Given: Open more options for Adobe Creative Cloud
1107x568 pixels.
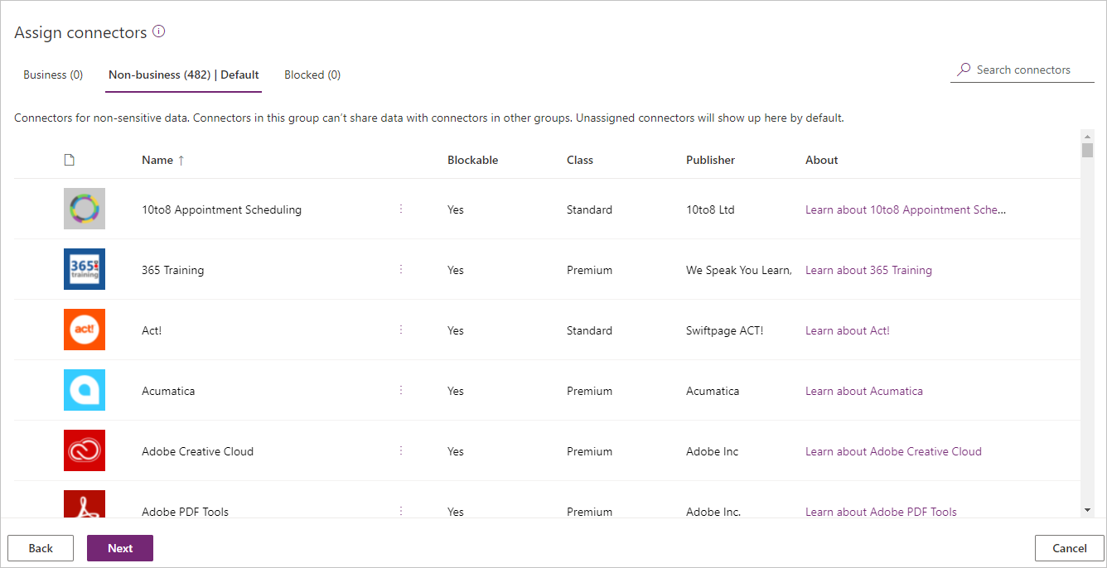Looking at the screenshot, I should point(401,450).
